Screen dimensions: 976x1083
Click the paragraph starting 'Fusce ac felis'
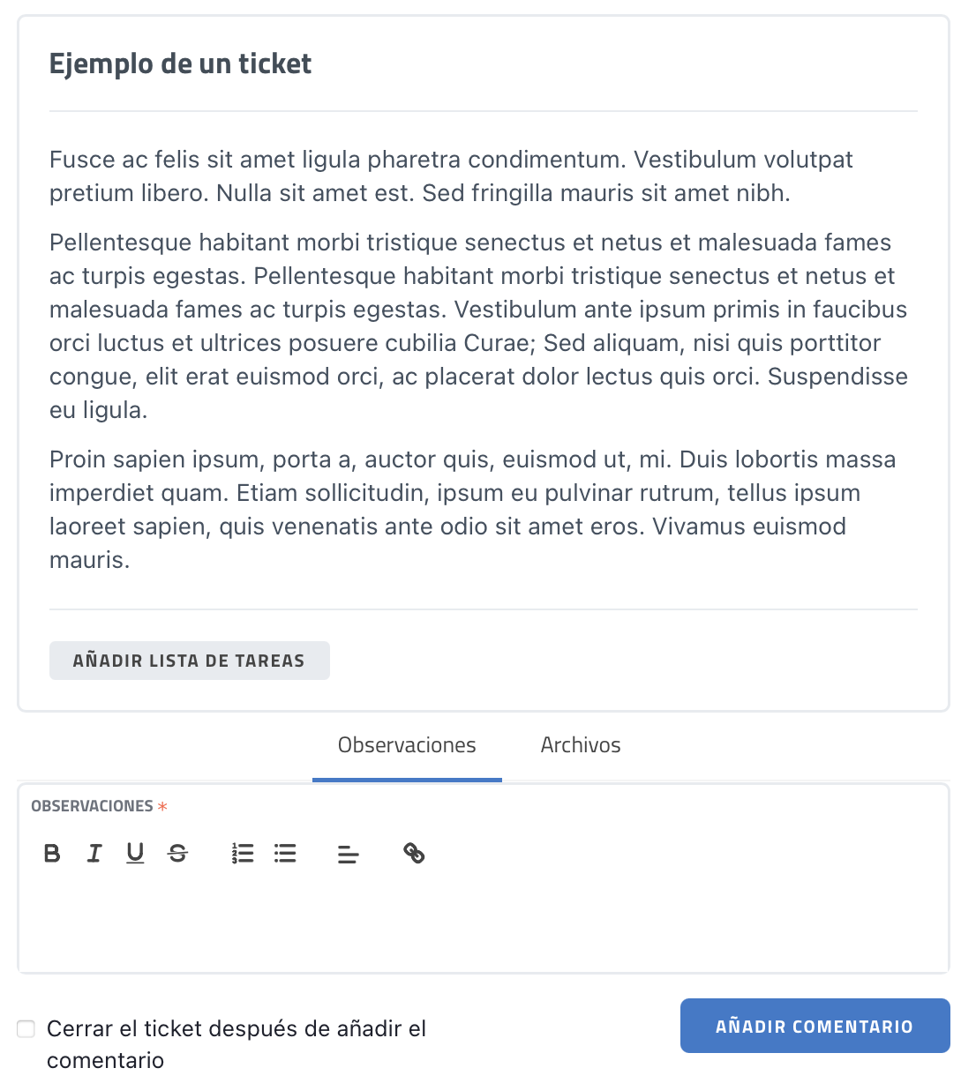[451, 176]
